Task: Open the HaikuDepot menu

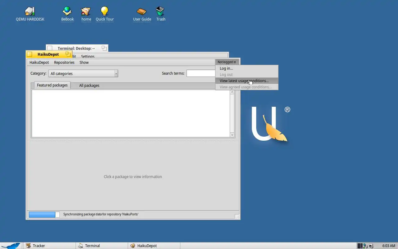Action: tap(39, 62)
